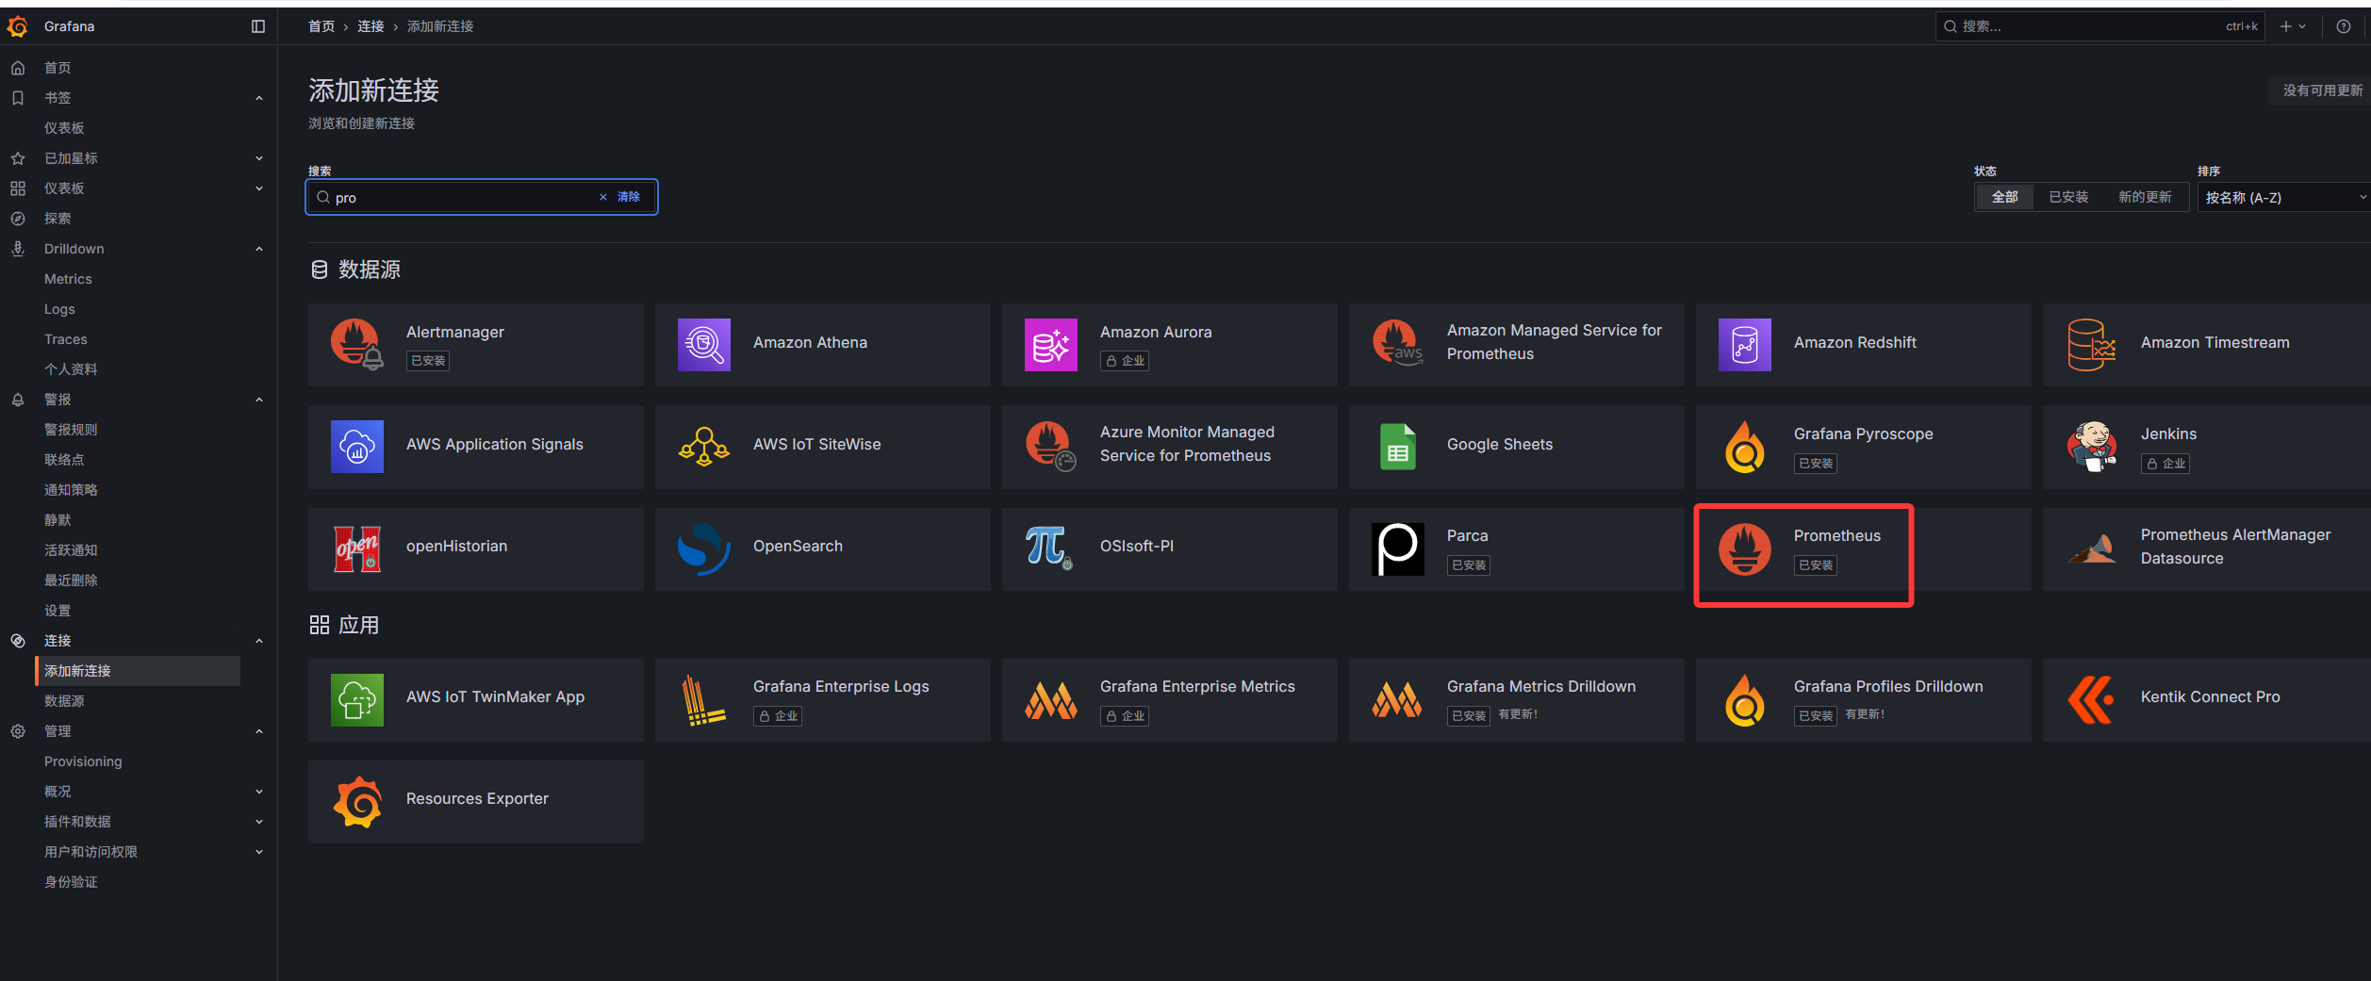The height and width of the screenshot is (981, 2371).
Task: Click the AWS IoT SiteWise icon
Action: [704, 446]
